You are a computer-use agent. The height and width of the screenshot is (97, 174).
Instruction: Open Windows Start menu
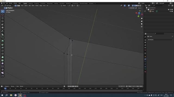click(x=2, y=95)
